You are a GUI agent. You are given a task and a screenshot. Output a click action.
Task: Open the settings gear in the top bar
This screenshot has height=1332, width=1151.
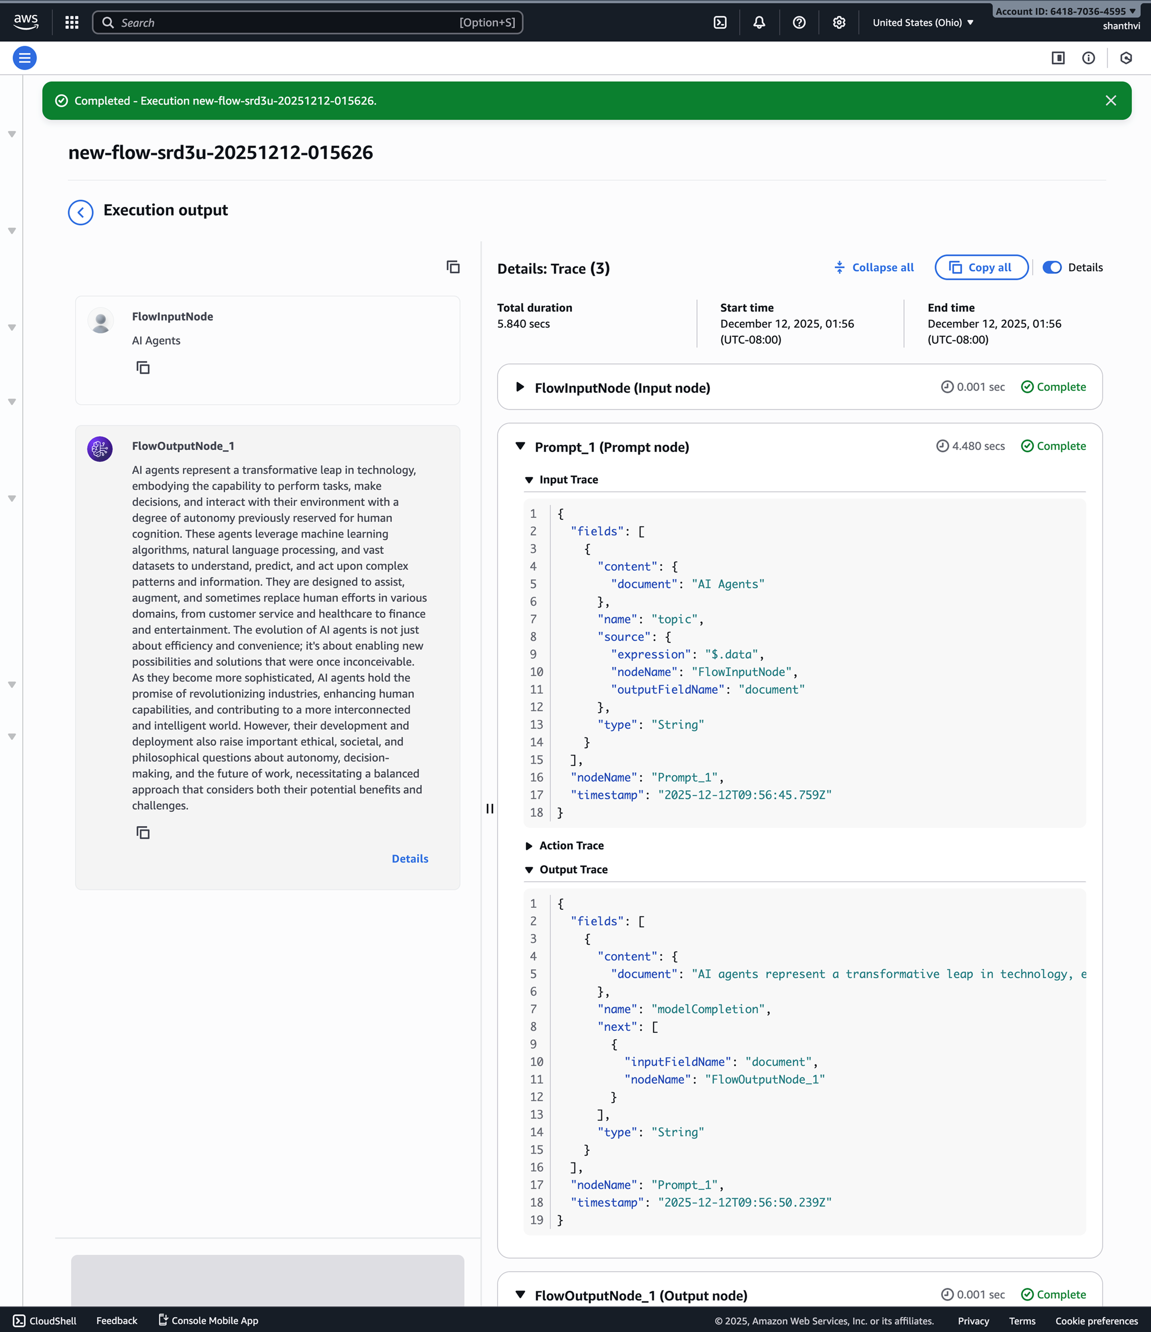pos(839,22)
